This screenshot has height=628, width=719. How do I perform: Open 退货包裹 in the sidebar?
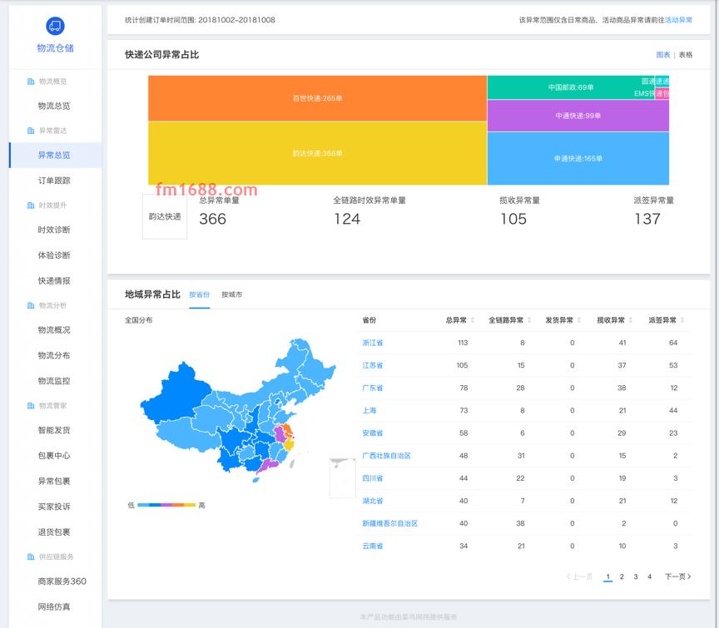tap(54, 532)
